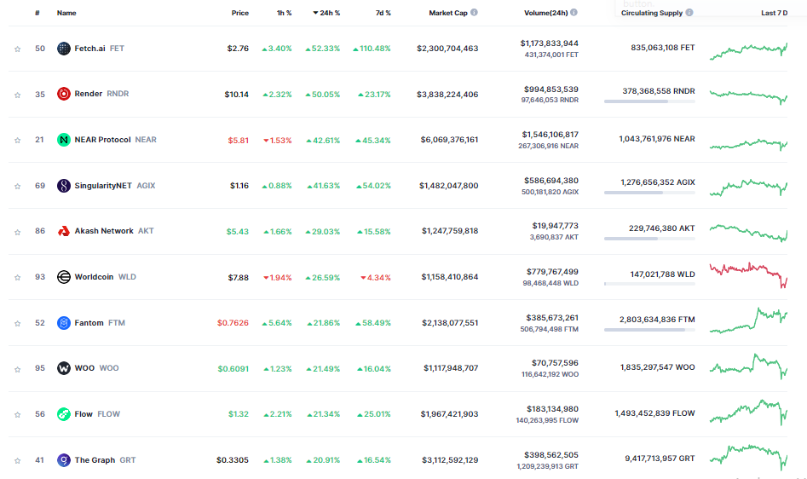Sort by Price column header
The image size is (807, 479).
[239, 13]
